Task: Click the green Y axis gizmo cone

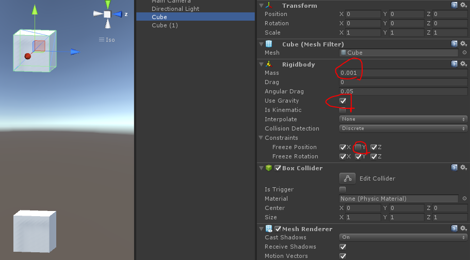Action: click(x=108, y=4)
